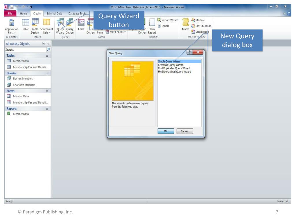Click in the navigation pane Search box
This screenshot has height=222, width=296.
click(x=25, y=50)
